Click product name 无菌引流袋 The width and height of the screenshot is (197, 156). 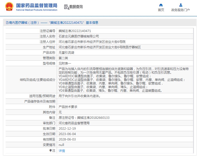(x=66, y=52)
